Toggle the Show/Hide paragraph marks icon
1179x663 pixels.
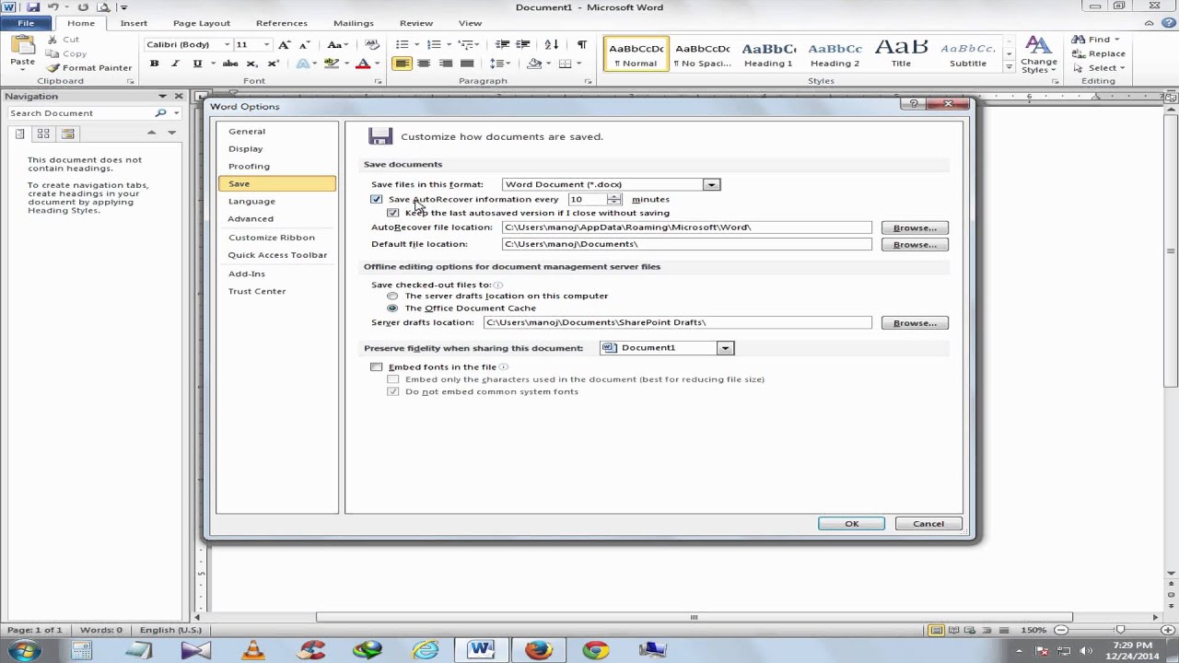click(x=581, y=44)
